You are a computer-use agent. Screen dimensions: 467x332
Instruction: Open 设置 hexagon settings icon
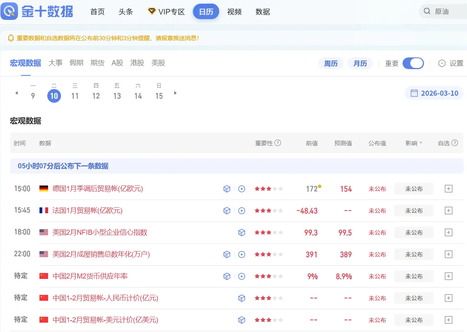tap(442, 63)
